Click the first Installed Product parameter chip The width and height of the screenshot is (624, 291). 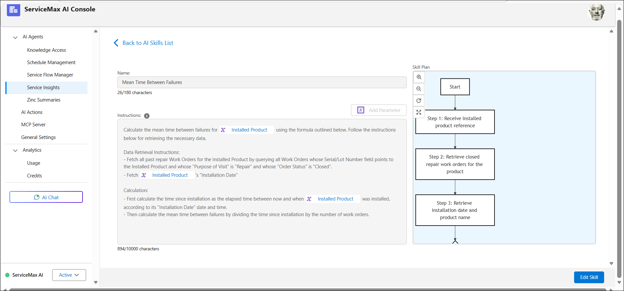coord(247,130)
